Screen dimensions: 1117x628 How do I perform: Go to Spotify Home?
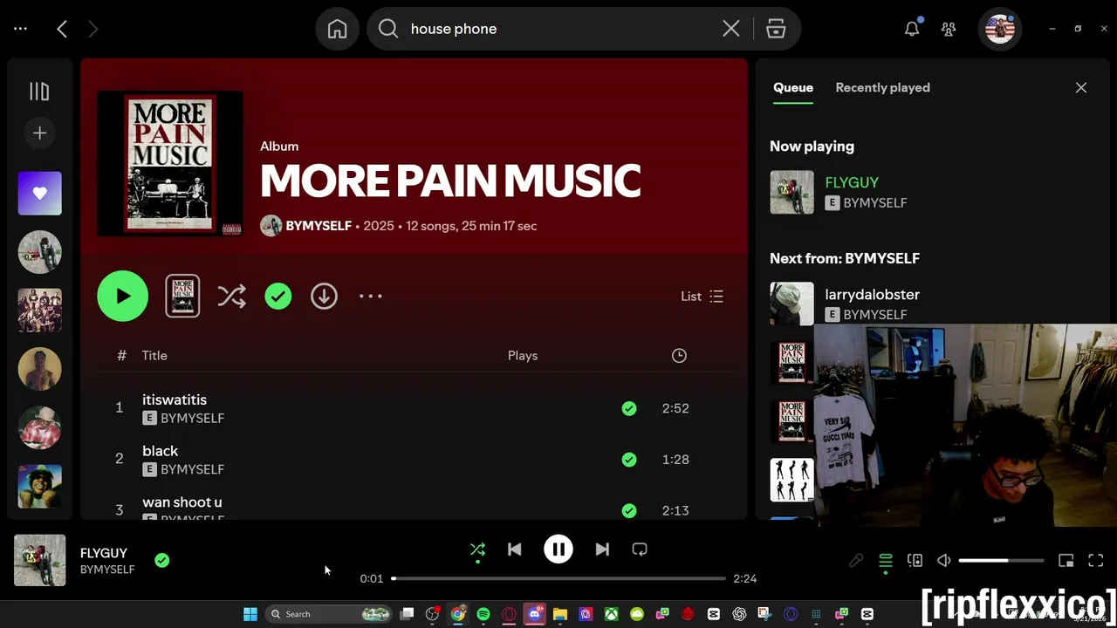[x=337, y=29]
